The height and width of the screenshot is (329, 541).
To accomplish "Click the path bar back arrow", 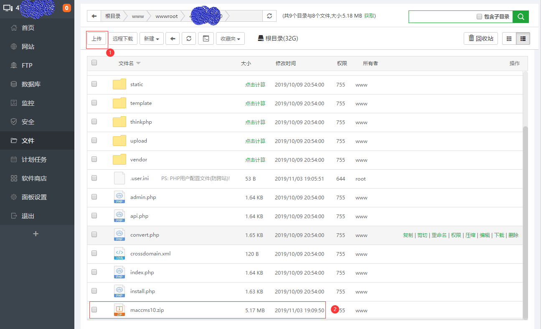I will [x=94, y=16].
